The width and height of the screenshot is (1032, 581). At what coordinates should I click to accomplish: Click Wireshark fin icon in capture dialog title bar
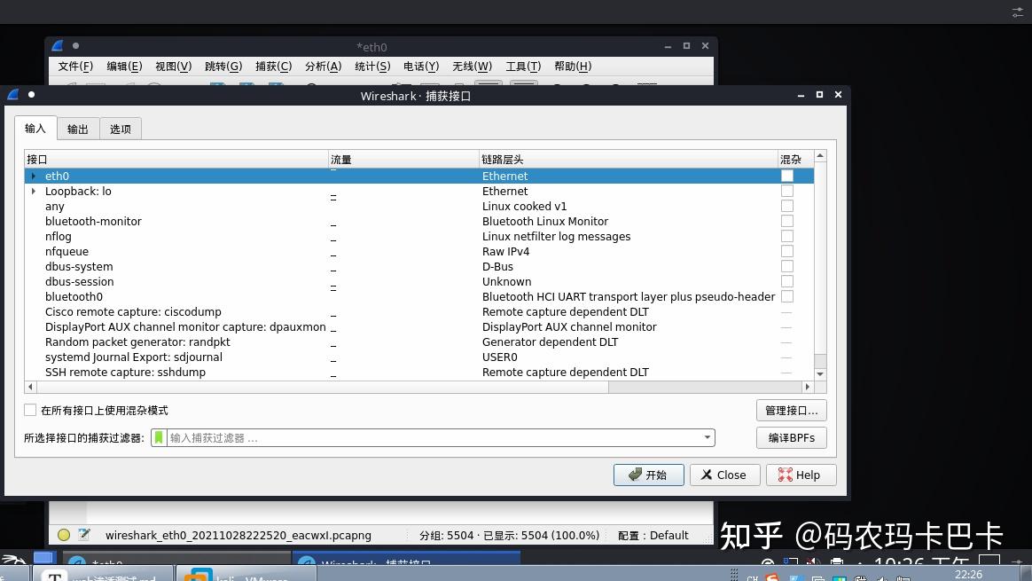coord(13,95)
